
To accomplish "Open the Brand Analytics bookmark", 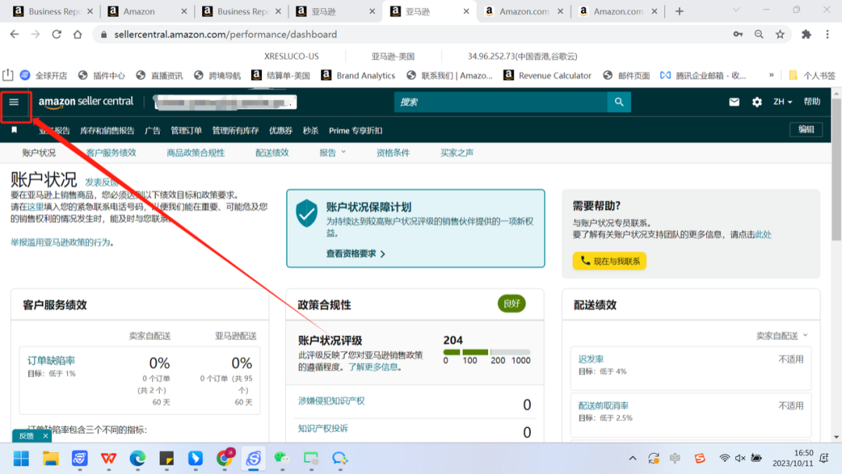I will [358, 75].
